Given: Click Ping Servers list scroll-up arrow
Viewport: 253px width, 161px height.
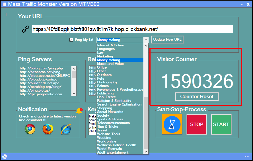Looking at the screenshot, I should [74, 69].
